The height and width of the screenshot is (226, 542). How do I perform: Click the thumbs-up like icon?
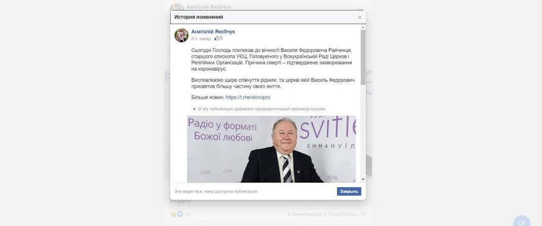coord(217,38)
